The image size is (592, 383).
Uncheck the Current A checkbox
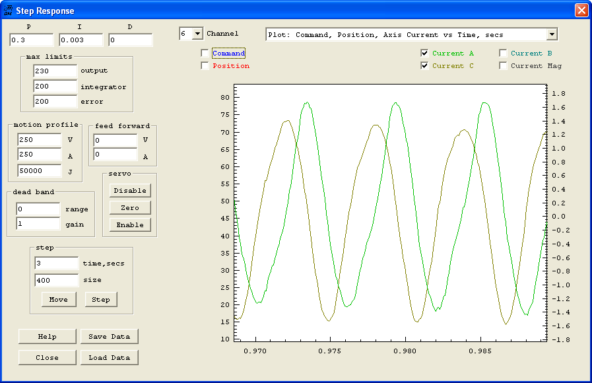click(x=425, y=53)
